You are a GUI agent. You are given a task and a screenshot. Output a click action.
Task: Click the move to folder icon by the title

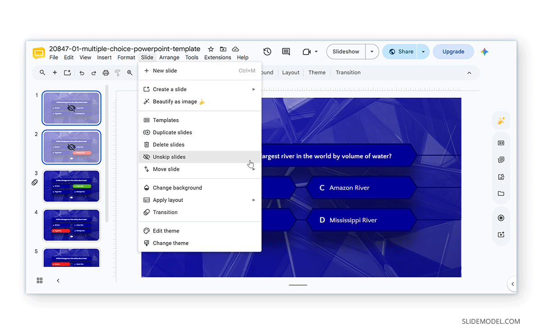(x=223, y=49)
